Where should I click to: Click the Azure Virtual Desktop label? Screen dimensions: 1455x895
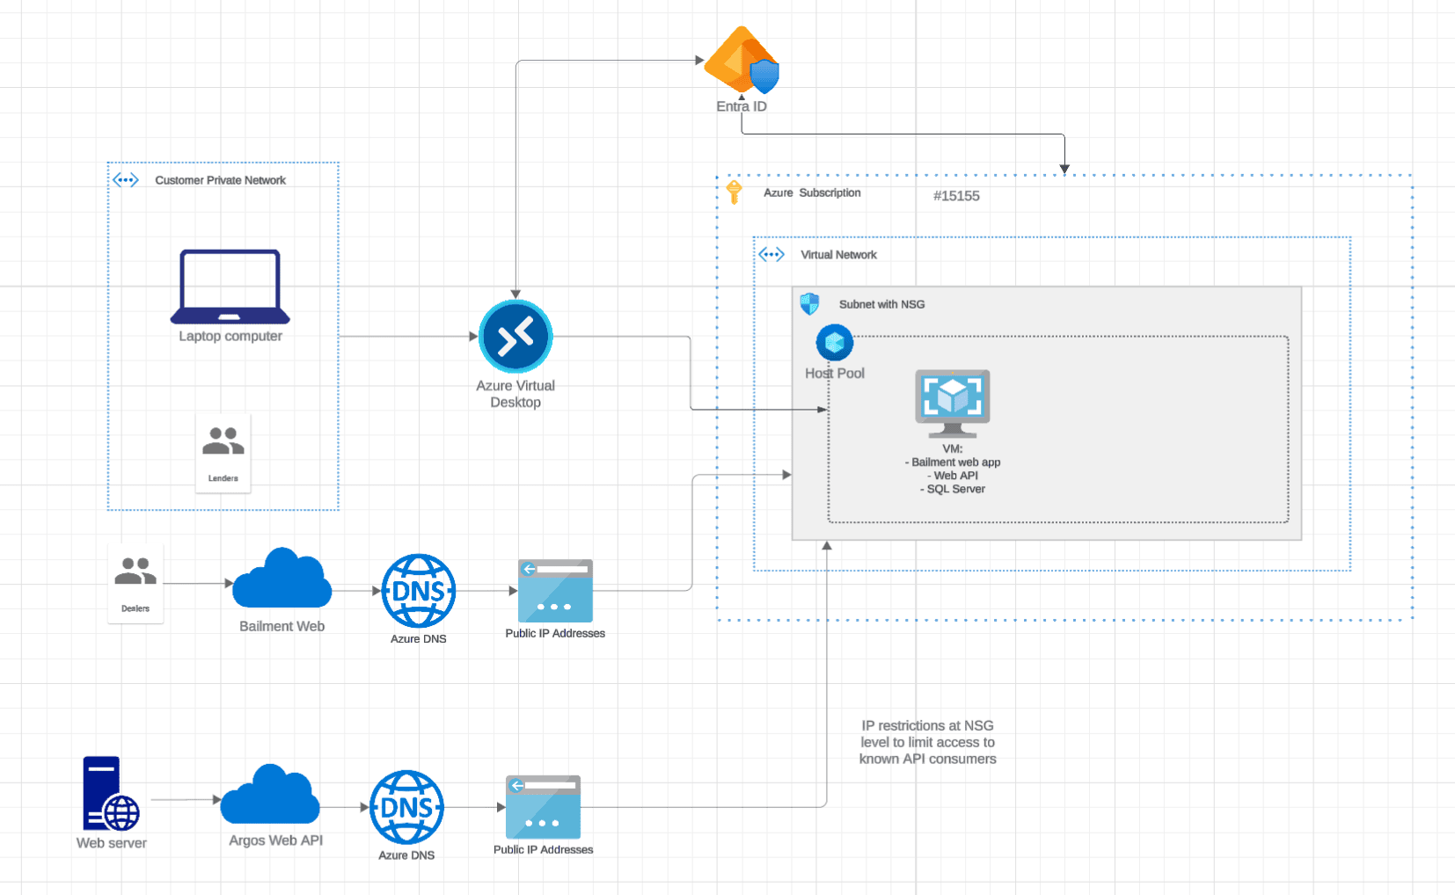coord(515,394)
